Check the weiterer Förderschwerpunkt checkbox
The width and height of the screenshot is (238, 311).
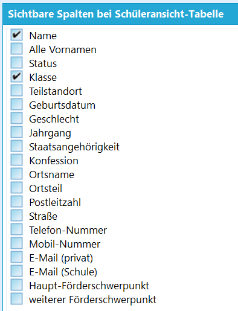pyautogui.click(x=16, y=299)
